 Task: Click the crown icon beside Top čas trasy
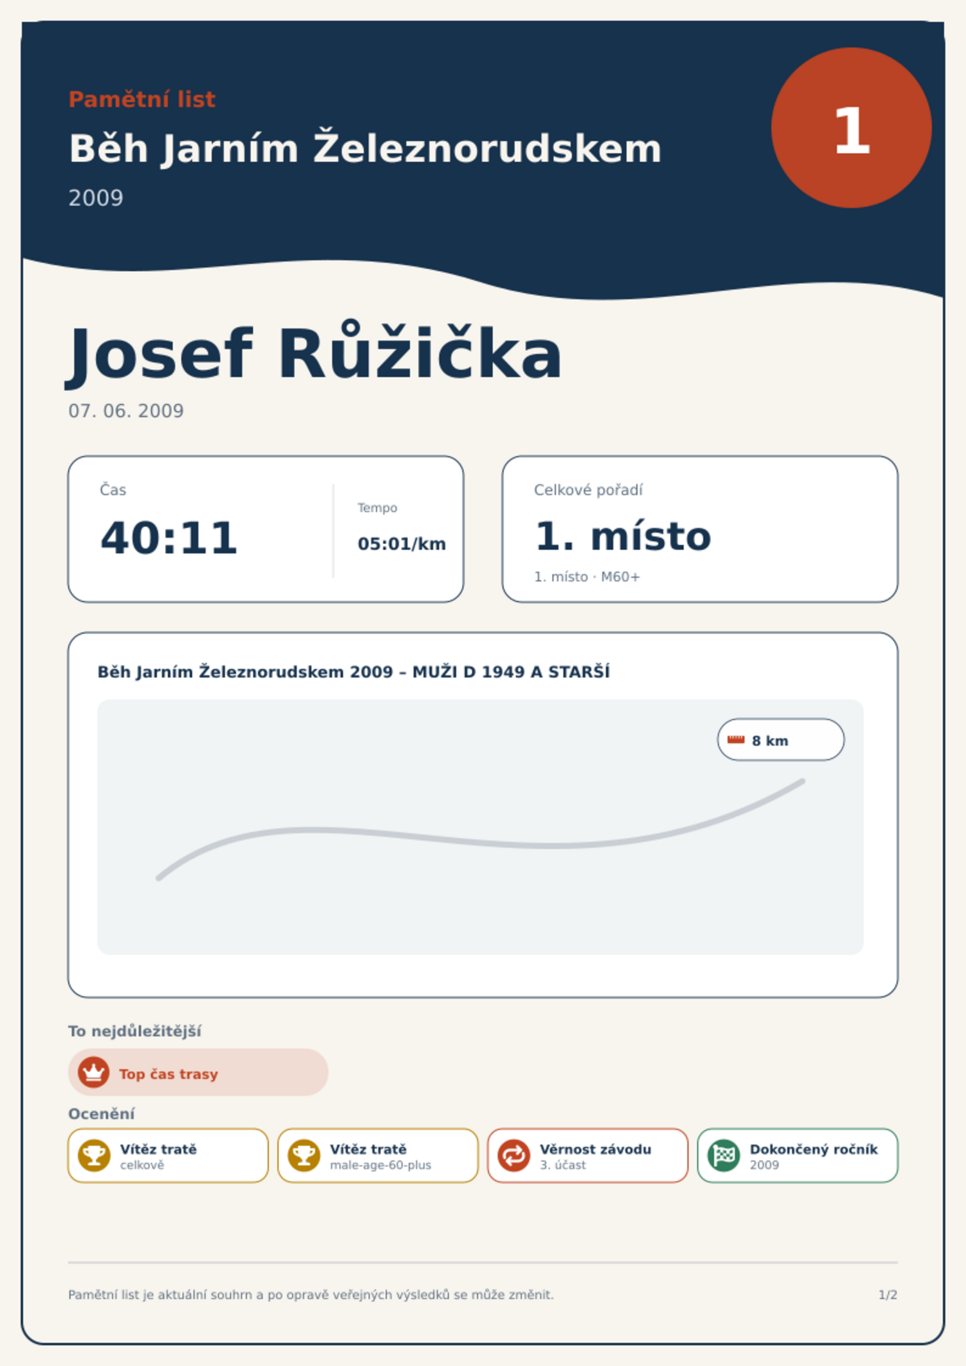click(x=94, y=1072)
